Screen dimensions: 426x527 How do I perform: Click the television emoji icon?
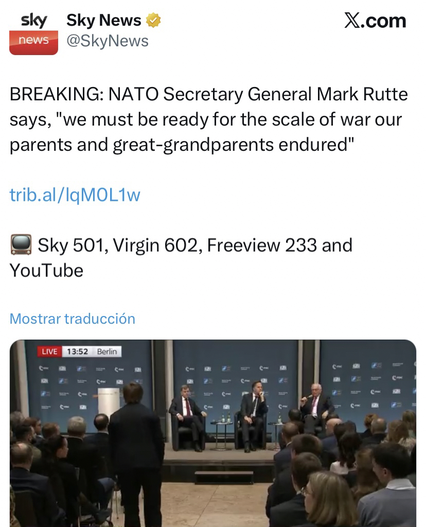point(21,245)
